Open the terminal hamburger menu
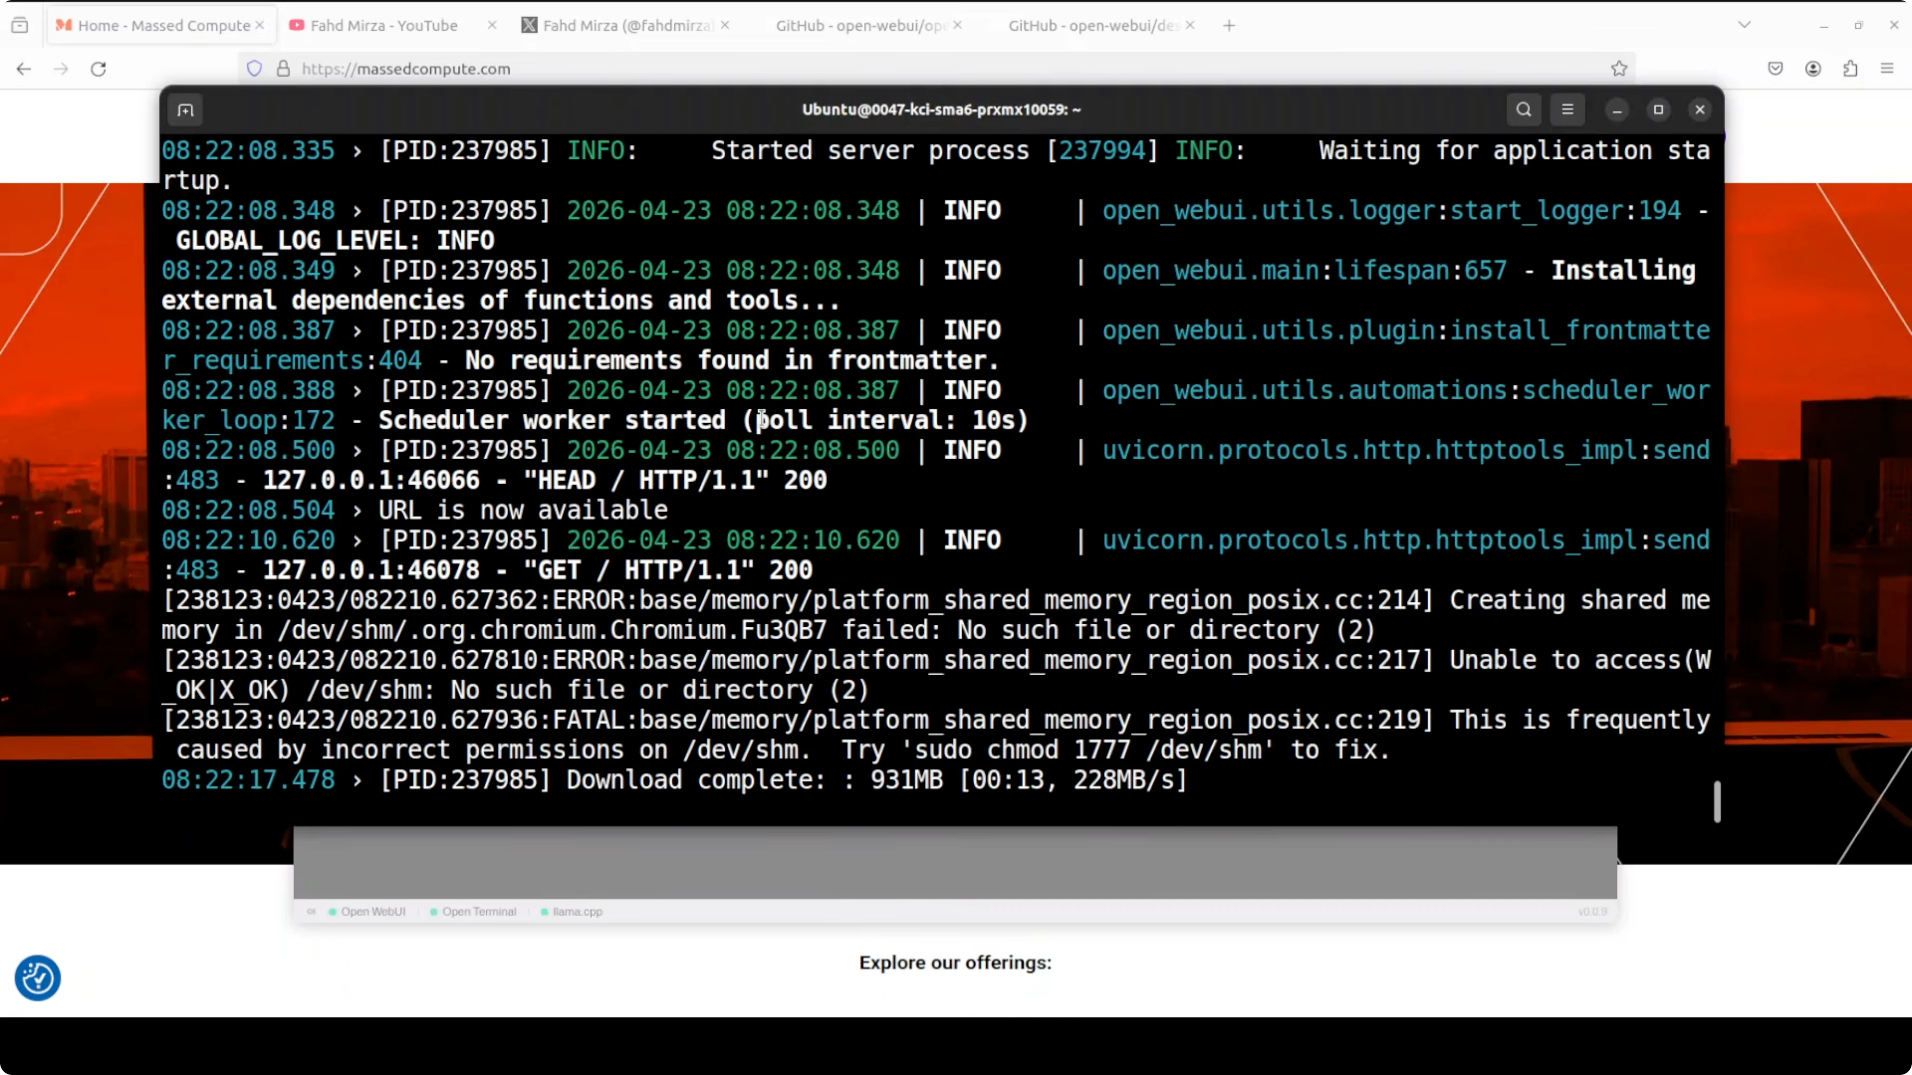This screenshot has width=1912, height=1075. point(1567,110)
